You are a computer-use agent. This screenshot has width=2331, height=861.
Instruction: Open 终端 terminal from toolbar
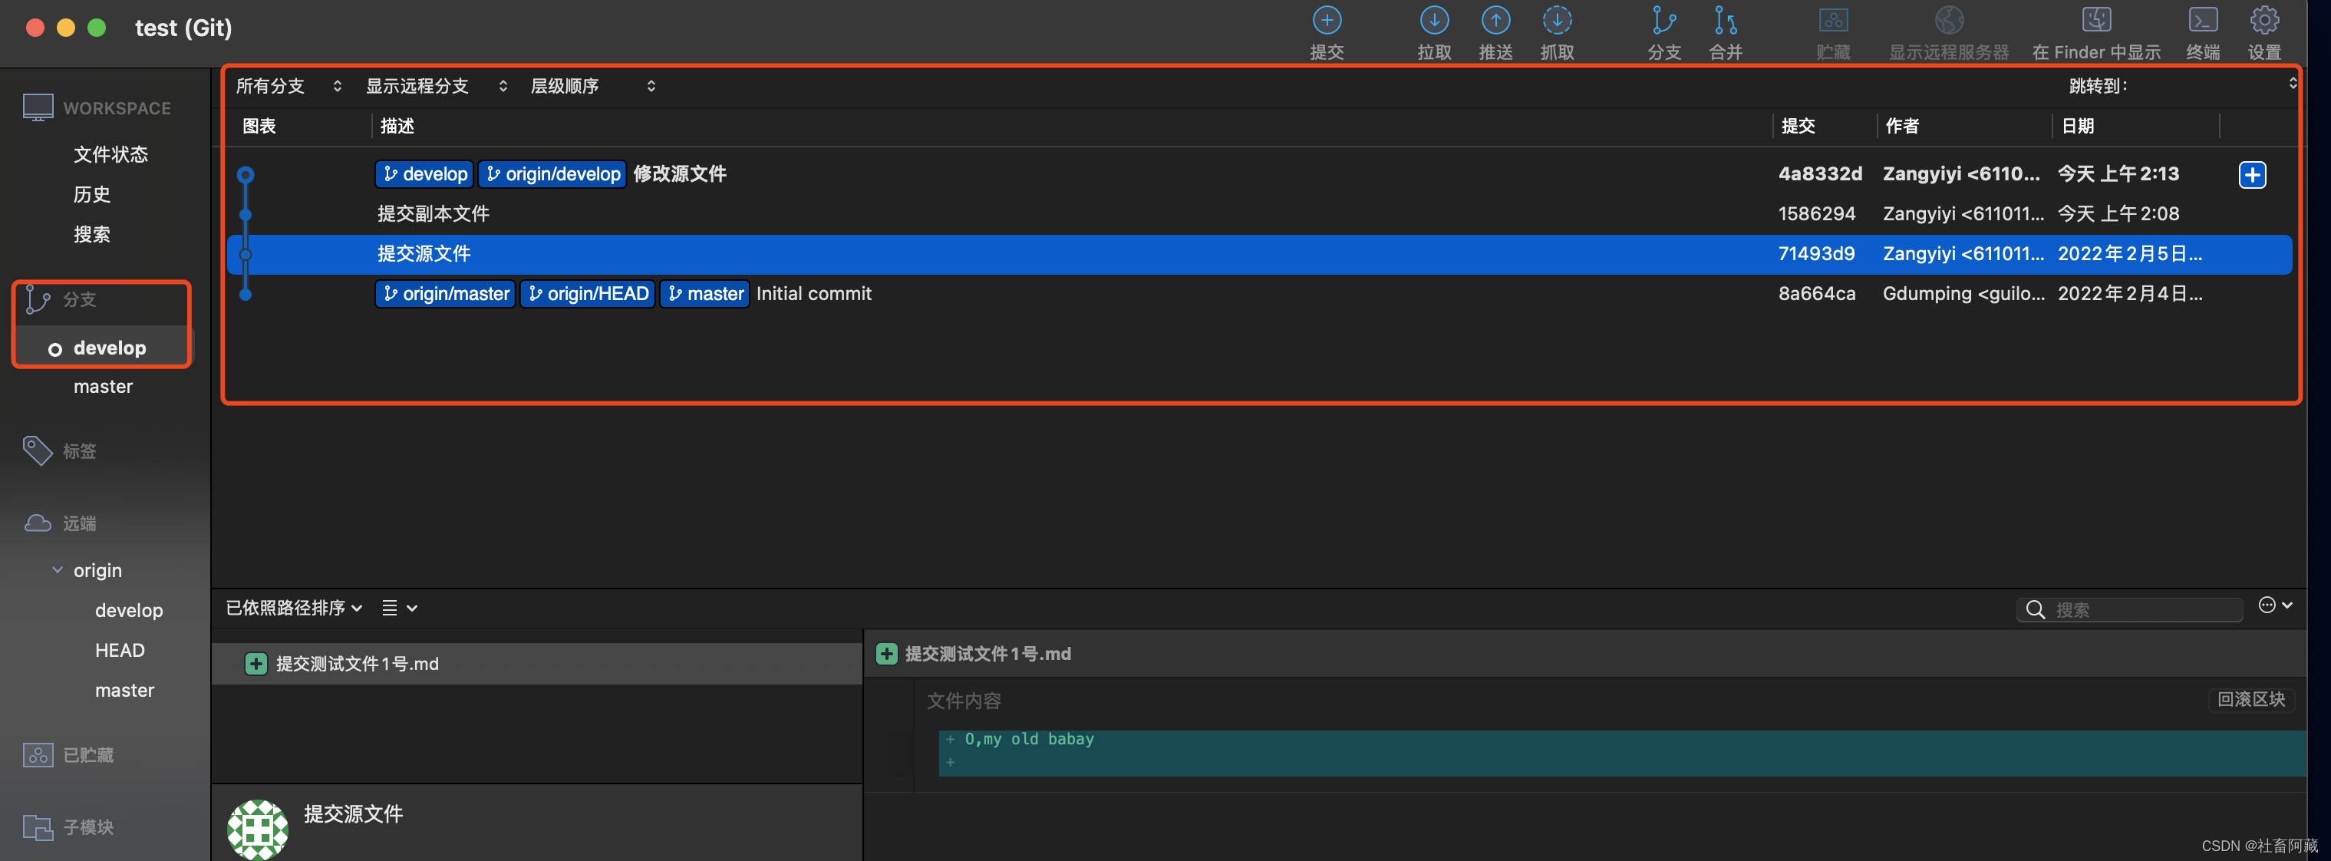[2203, 21]
